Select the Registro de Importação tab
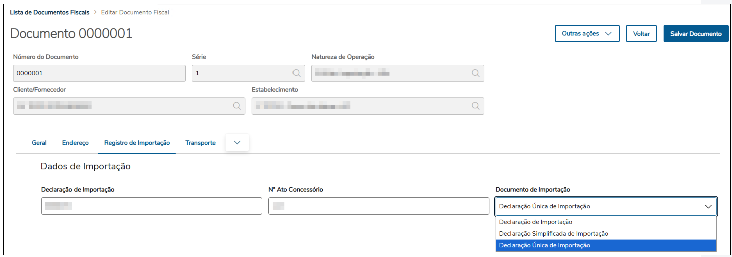Viewport: 732px width, 257px height. click(137, 143)
